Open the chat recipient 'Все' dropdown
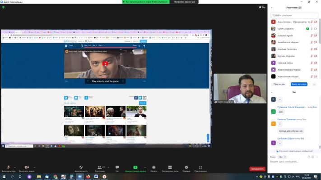Screen dimensions: 321x180 [x=282, y=157]
